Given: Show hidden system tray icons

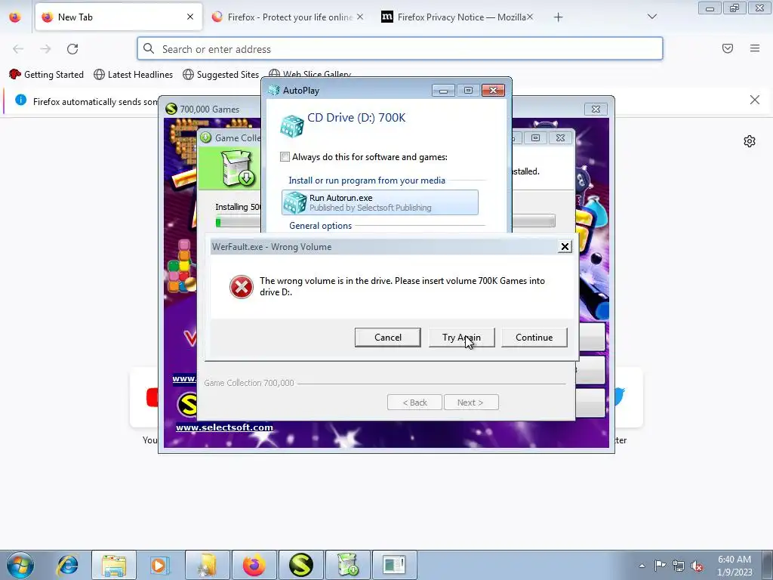Looking at the screenshot, I should pos(642,566).
